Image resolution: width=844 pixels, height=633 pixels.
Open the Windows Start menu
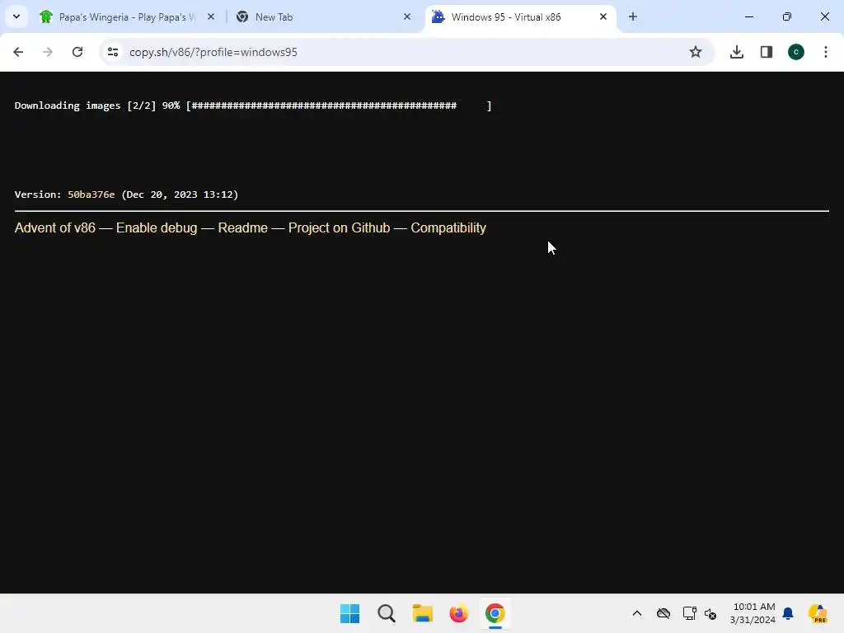click(349, 613)
